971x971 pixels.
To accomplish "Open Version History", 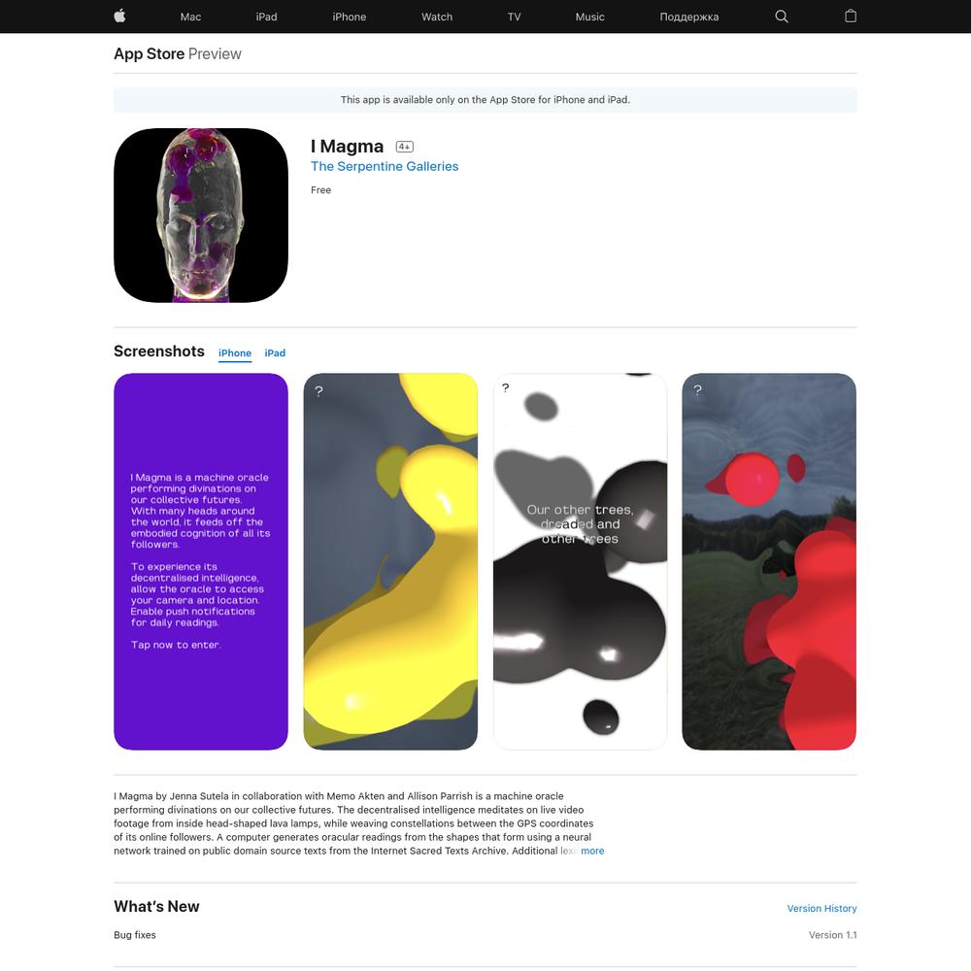I will point(821,909).
